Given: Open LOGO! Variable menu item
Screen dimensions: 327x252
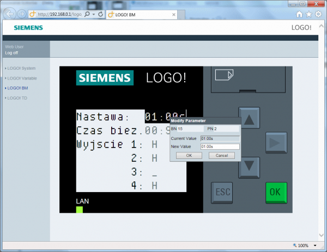Looking at the screenshot, I should [x=22, y=78].
